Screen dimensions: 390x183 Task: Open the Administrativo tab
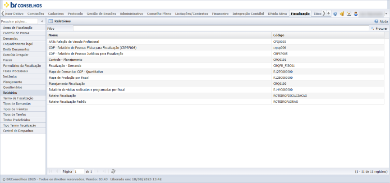click(x=131, y=14)
